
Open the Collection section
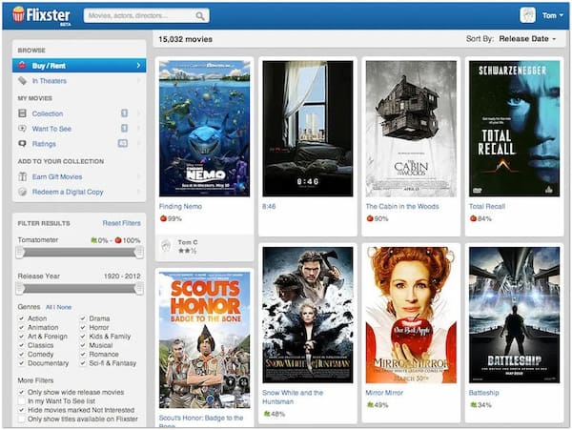point(79,113)
